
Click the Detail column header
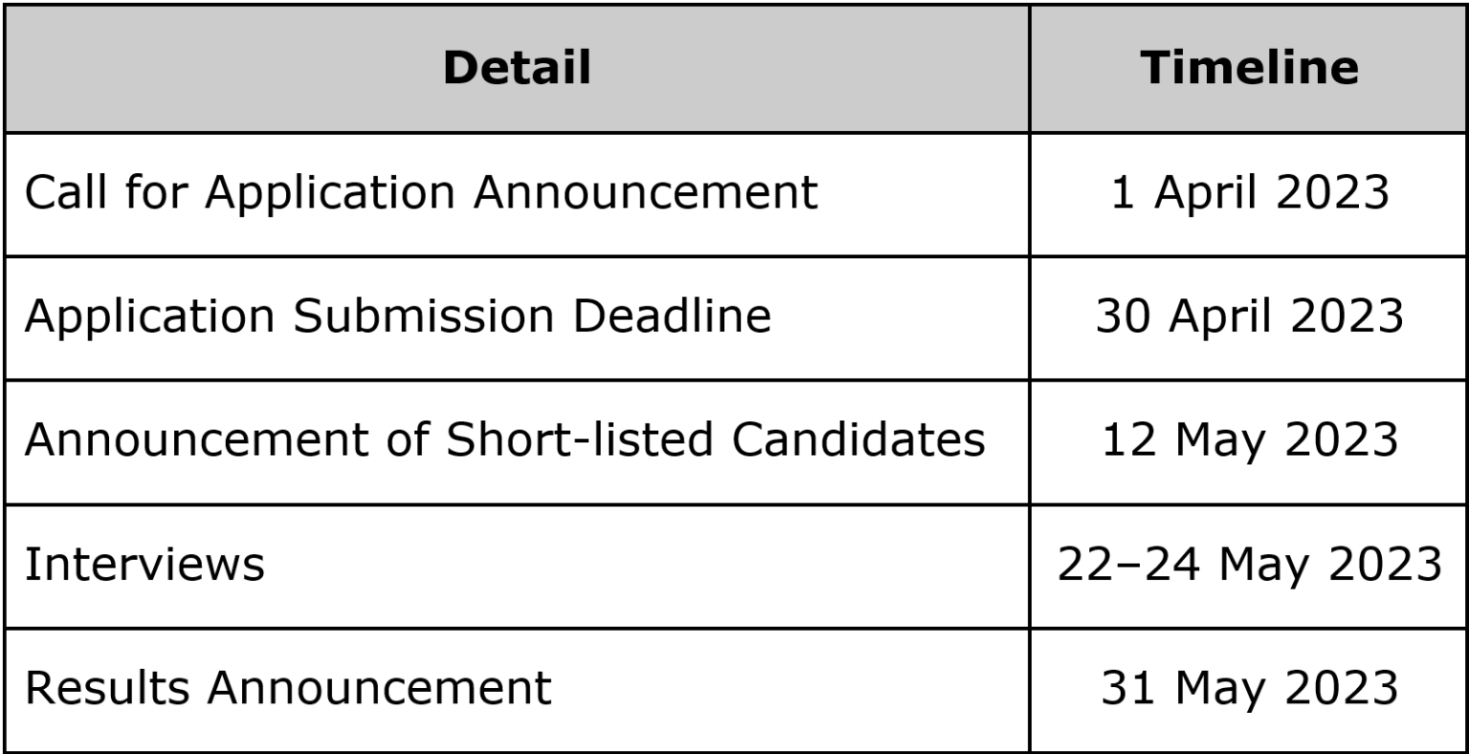click(516, 68)
